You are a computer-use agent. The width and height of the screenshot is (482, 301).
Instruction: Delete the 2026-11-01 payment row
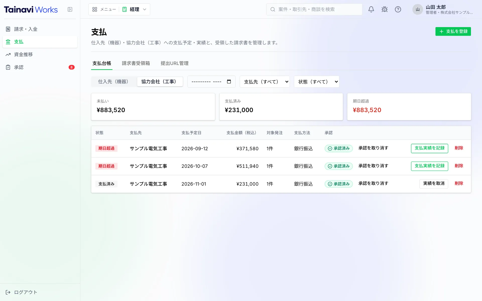[459, 184]
